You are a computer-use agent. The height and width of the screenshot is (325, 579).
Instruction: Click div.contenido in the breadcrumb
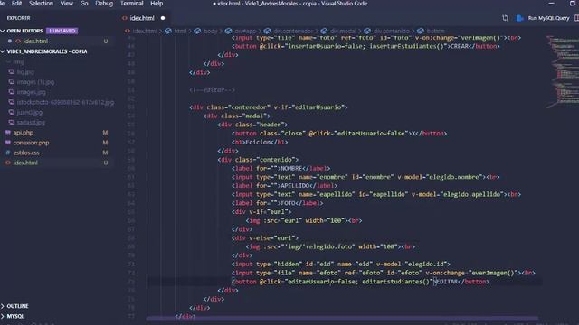click(391, 31)
